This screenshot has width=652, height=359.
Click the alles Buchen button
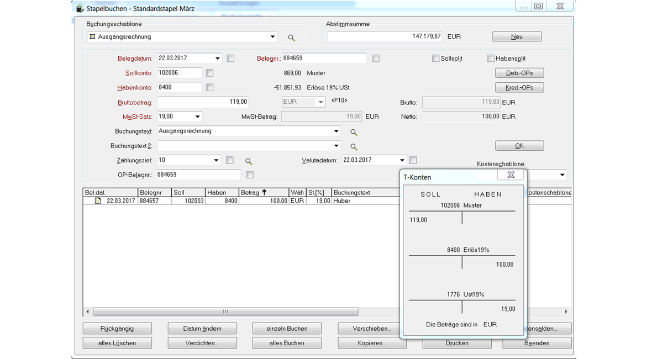click(x=287, y=343)
